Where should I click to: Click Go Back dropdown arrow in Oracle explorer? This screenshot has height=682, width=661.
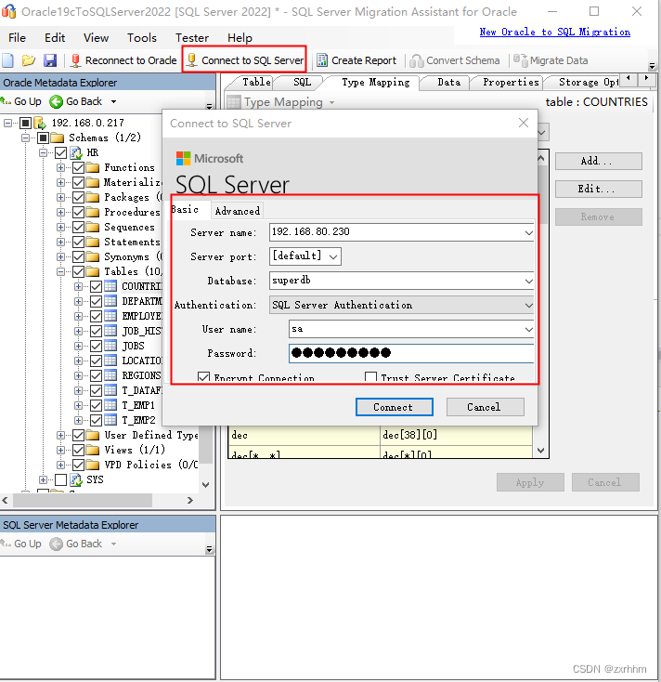114,102
